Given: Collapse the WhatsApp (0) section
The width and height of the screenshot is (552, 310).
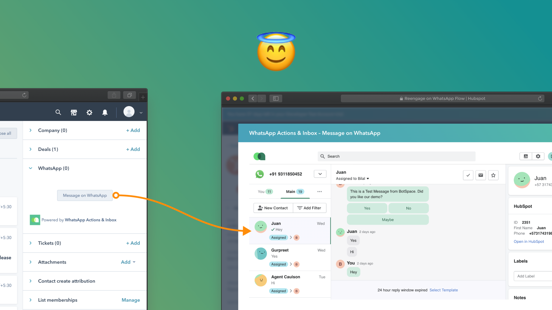Looking at the screenshot, I should tap(31, 168).
